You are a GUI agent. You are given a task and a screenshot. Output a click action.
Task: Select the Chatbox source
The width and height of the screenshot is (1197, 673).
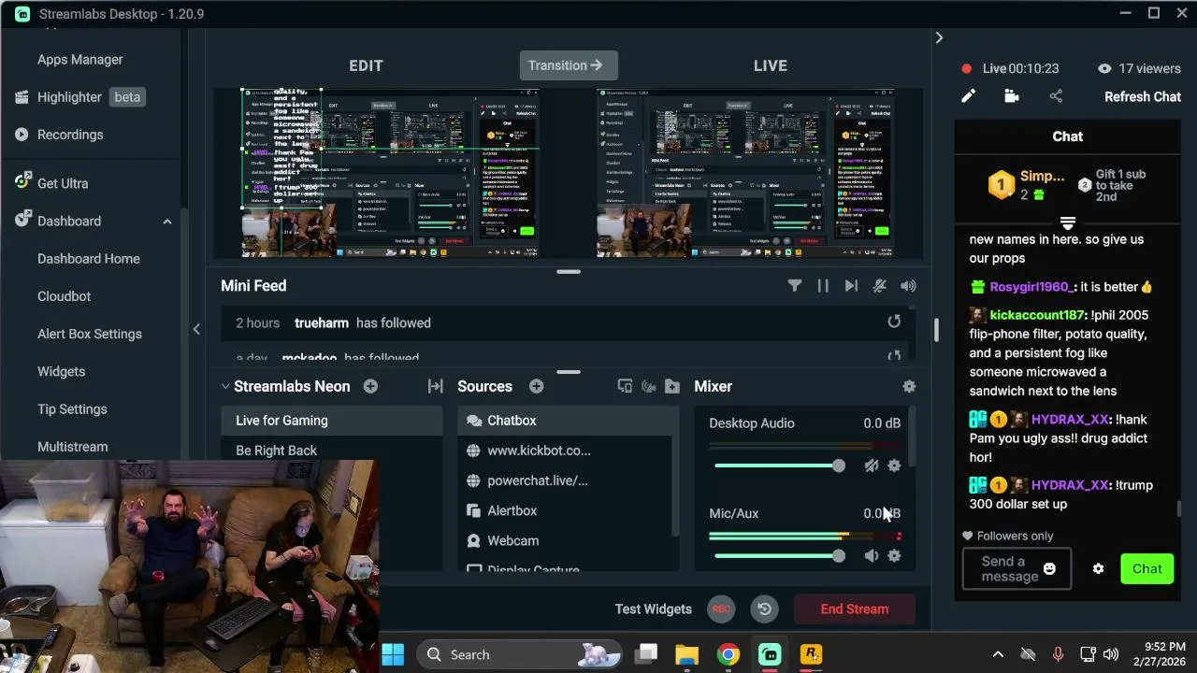coord(565,421)
